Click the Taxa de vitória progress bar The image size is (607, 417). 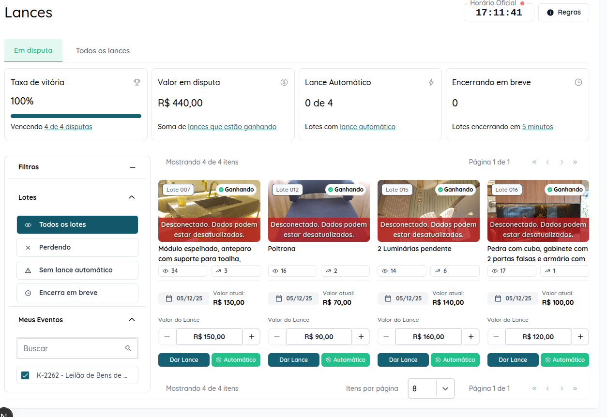pos(76,116)
